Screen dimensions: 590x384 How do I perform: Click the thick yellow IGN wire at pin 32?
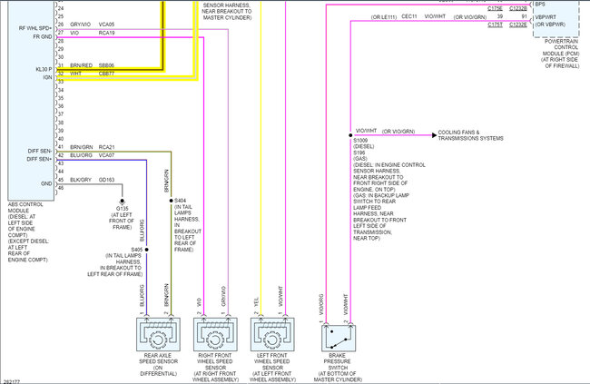[x=126, y=78]
